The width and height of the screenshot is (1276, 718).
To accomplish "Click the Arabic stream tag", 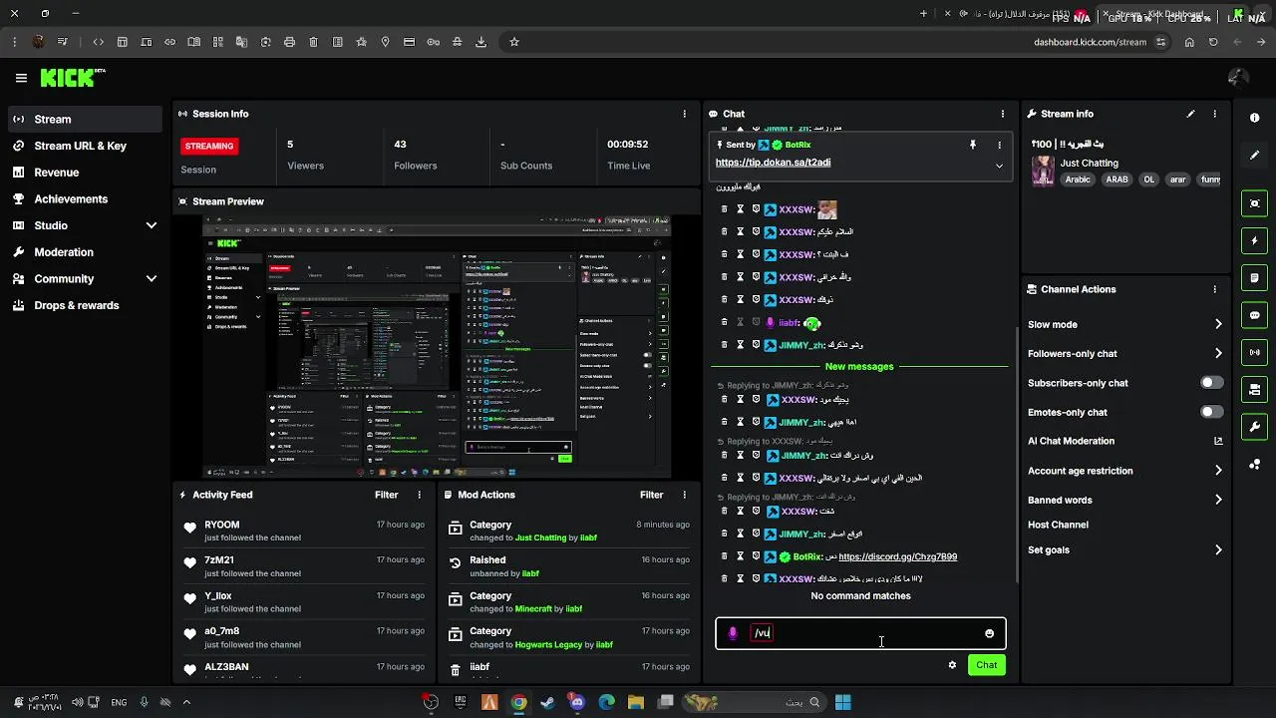I will 1078,179.
